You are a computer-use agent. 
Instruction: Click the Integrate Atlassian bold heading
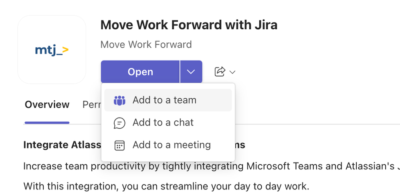(x=62, y=145)
